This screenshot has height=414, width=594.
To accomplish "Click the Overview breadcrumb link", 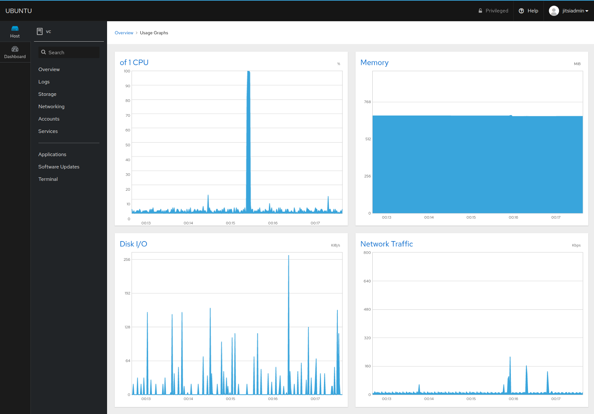I will click(x=124, y=33).
